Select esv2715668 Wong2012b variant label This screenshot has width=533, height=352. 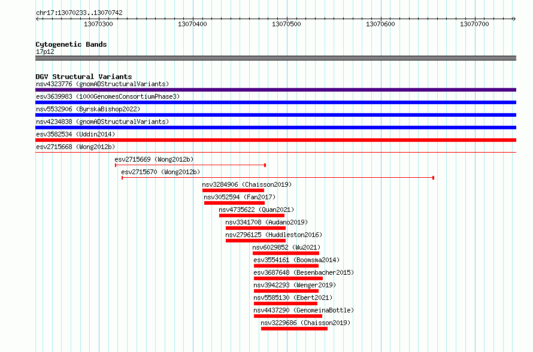(75, 147)
